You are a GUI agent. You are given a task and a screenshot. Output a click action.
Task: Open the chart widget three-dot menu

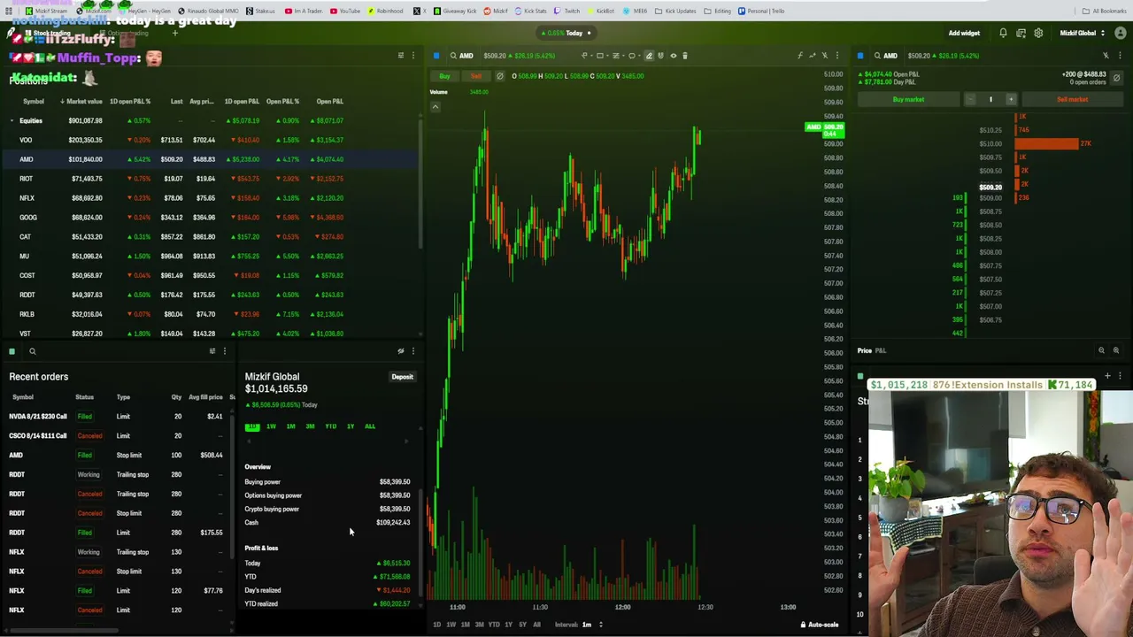[837, 56]
